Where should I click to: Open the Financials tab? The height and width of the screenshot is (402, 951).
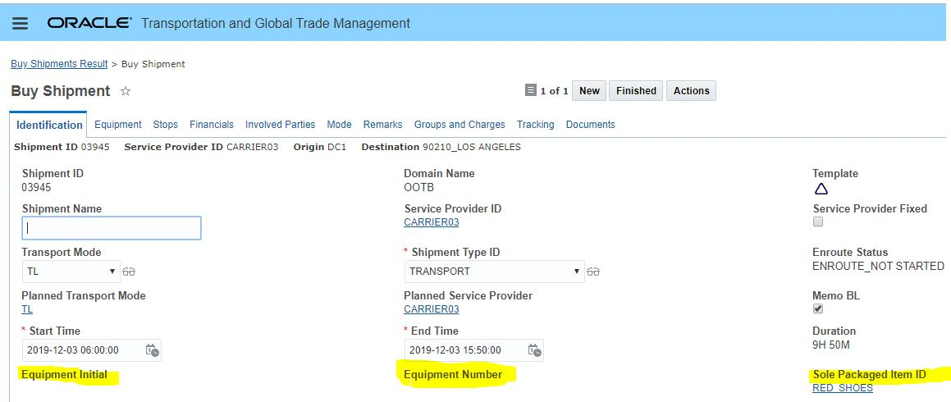coord(212,125)
